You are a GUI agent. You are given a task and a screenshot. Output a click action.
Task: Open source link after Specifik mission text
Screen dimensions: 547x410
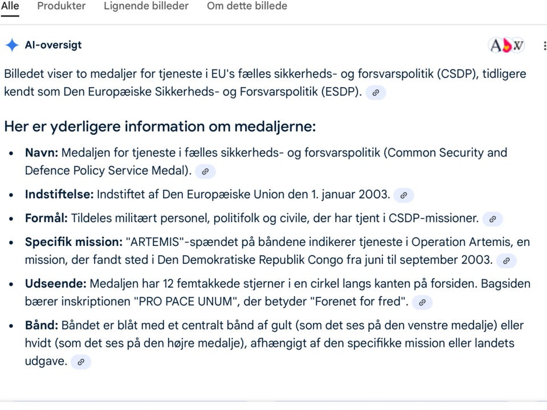click(x=506, y=261)
